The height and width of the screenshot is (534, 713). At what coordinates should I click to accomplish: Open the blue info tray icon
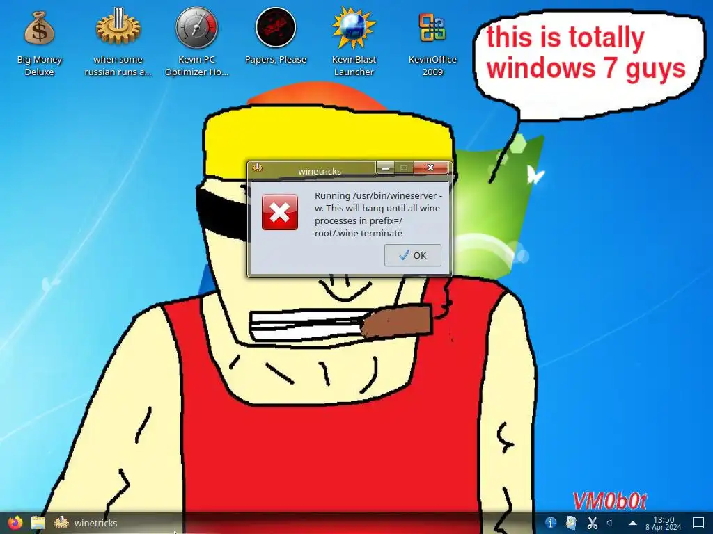(551, 523)
